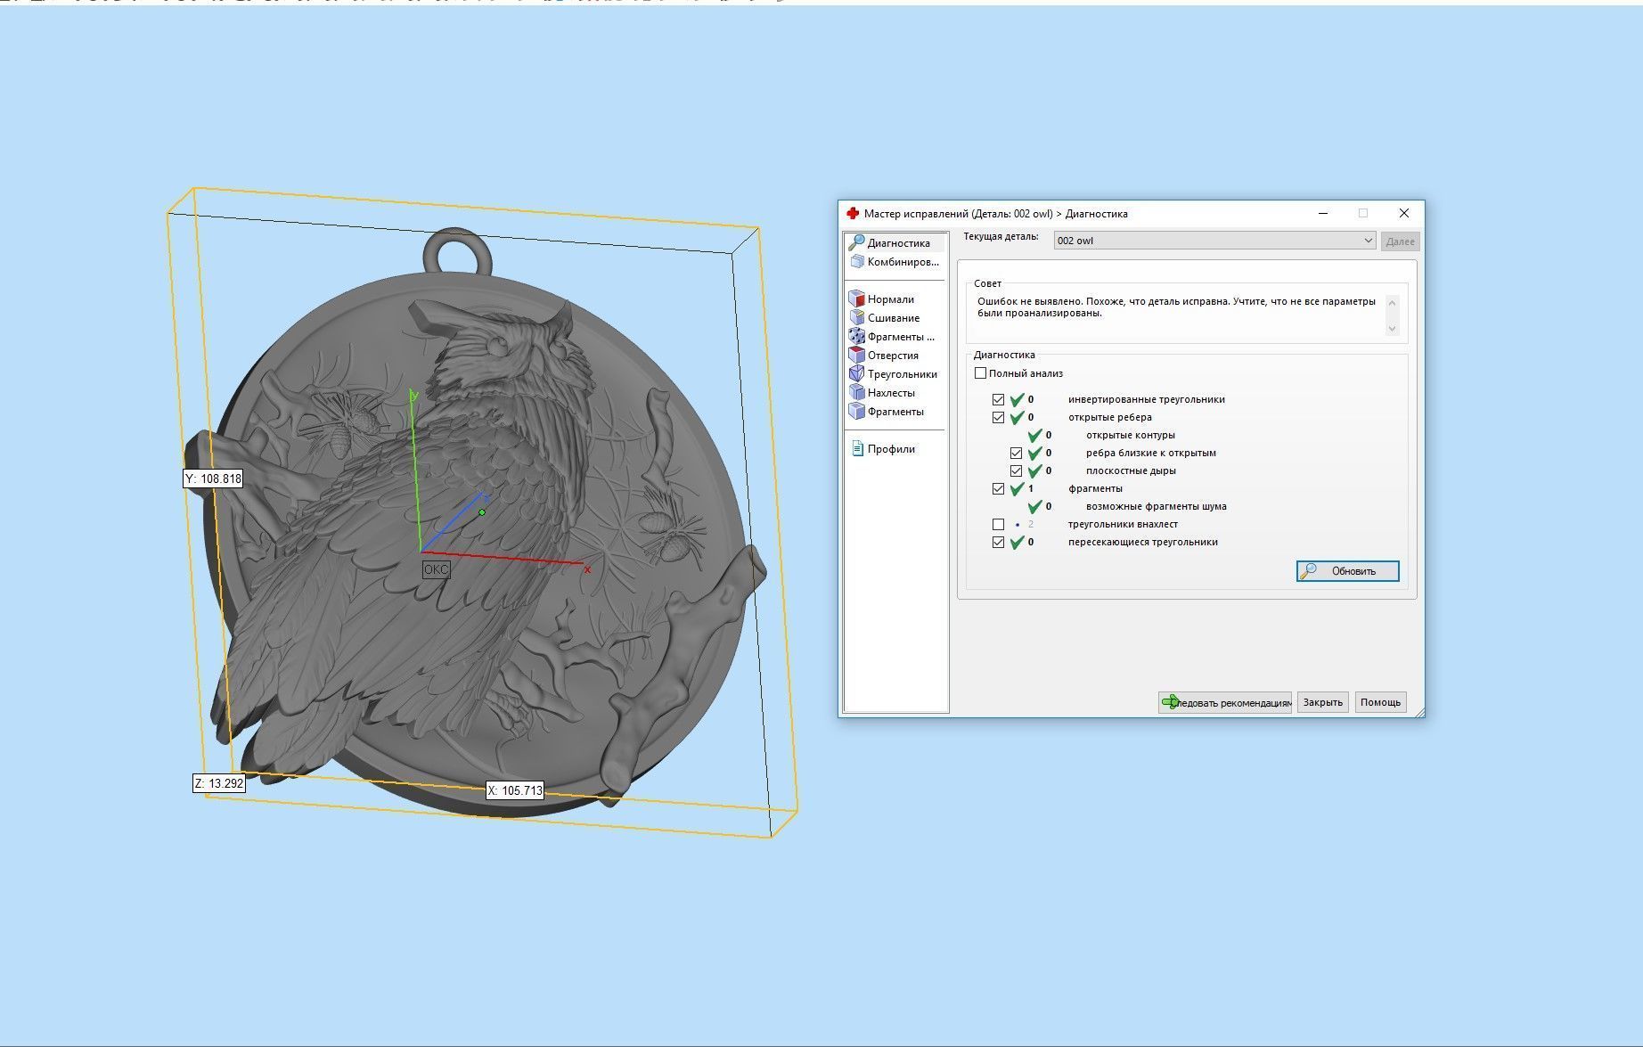Uncheck открытые ребера checkbox
1643x1047 pixels.
[x=998, y=418]
